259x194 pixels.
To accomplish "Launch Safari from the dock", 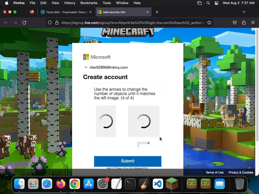I will coord(47,184).
